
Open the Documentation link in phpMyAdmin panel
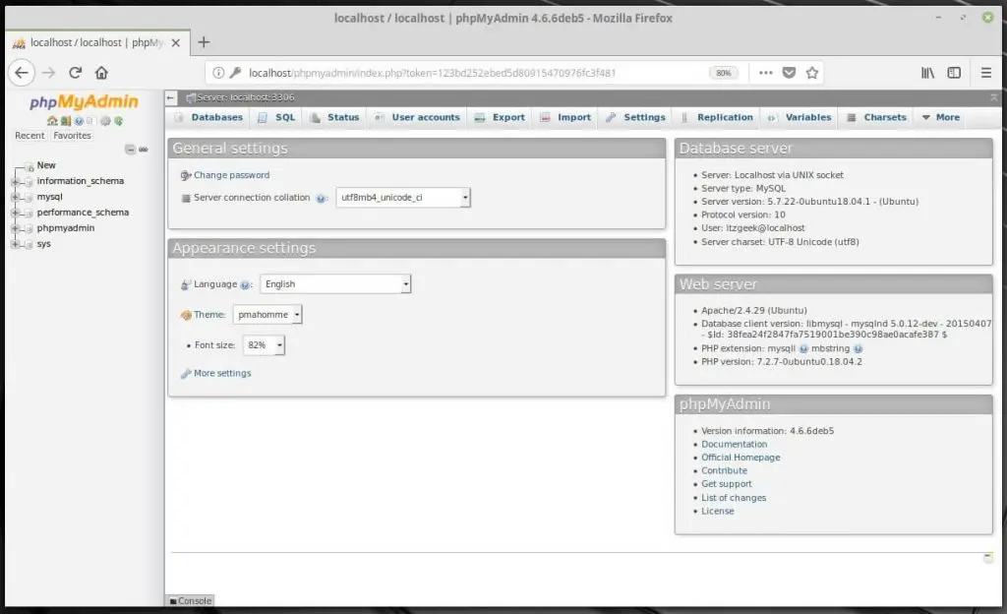coord(734,445)
